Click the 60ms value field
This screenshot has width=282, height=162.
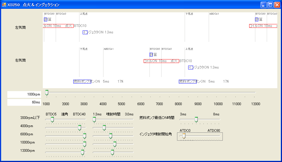coord(24,102)
